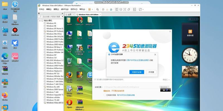The width and height of the screenshot is (223, 111).
Task: Expand the 自定义 installer options
Action: [166, 80]
